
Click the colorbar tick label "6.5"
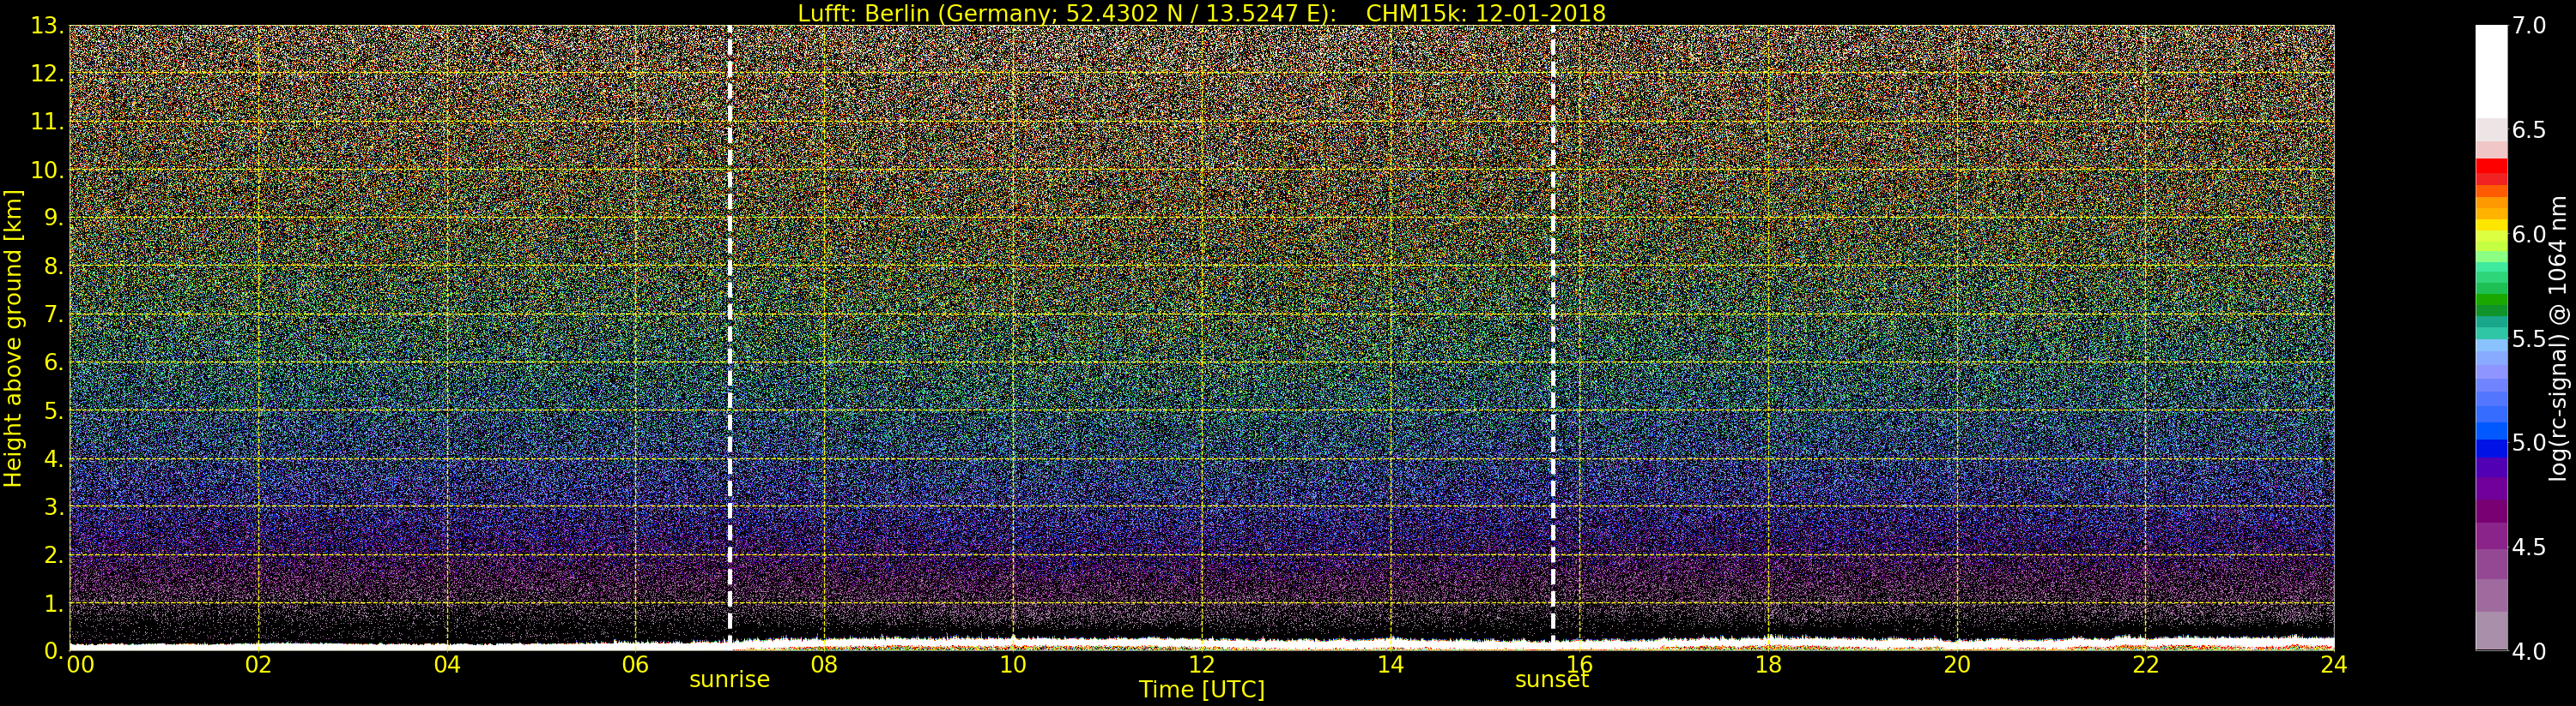pos(2529,130)
